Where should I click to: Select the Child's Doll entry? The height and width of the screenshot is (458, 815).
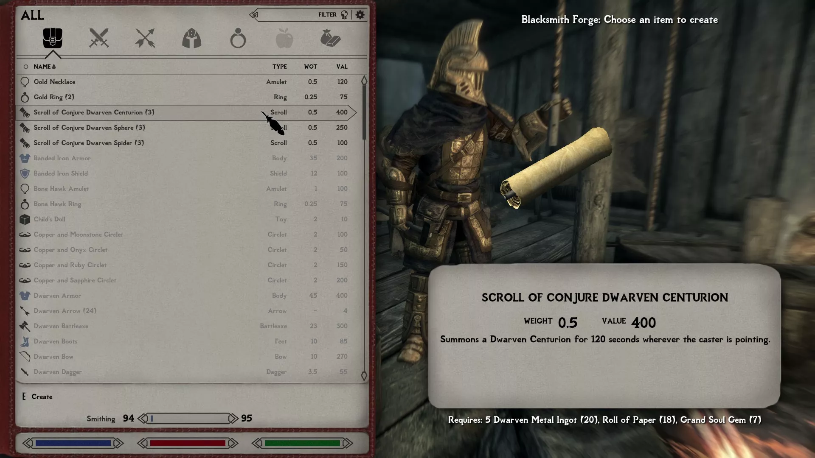186,219
